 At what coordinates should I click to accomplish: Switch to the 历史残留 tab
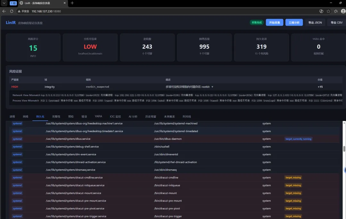151,117
